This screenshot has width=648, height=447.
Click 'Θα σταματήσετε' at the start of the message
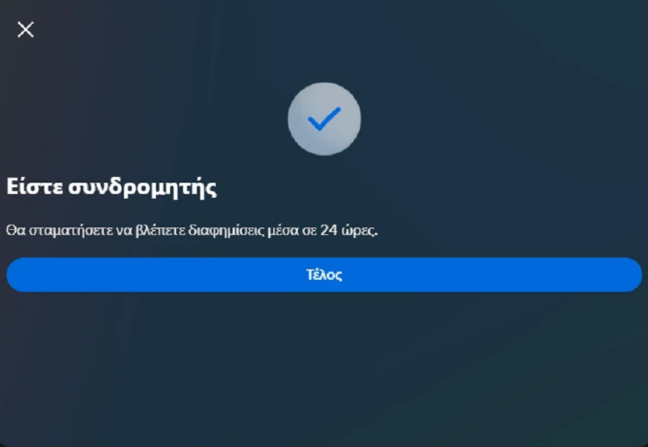(59, 230)
